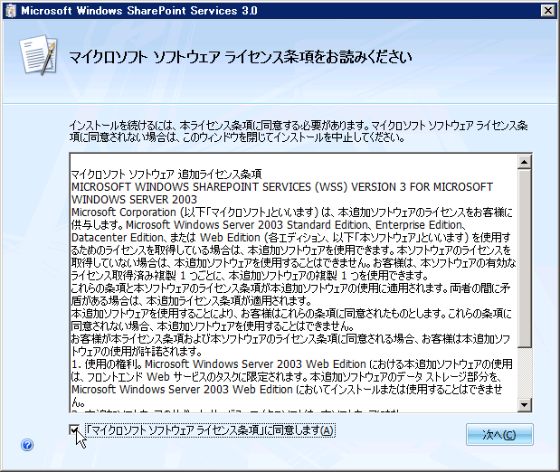Click the blue help question mark icon
Image resolution: width=560 pixels, height=472 pixels.
pos(27,445)
